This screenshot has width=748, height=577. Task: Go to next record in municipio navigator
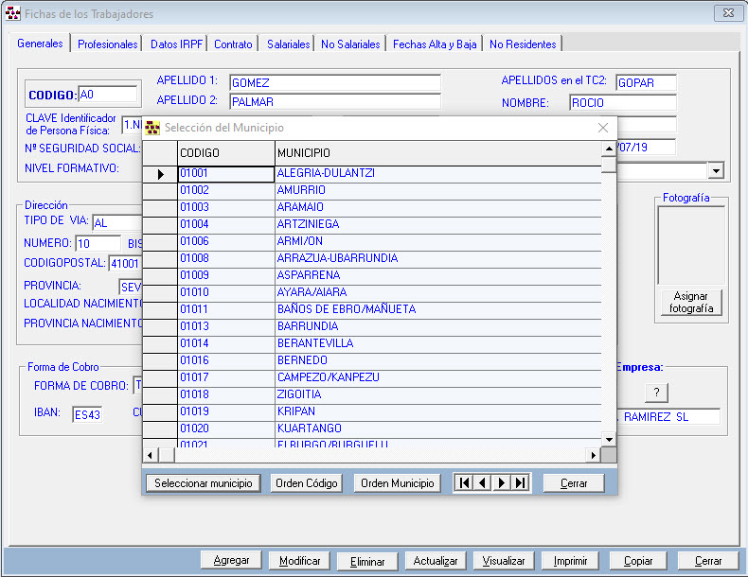[502, 483]
